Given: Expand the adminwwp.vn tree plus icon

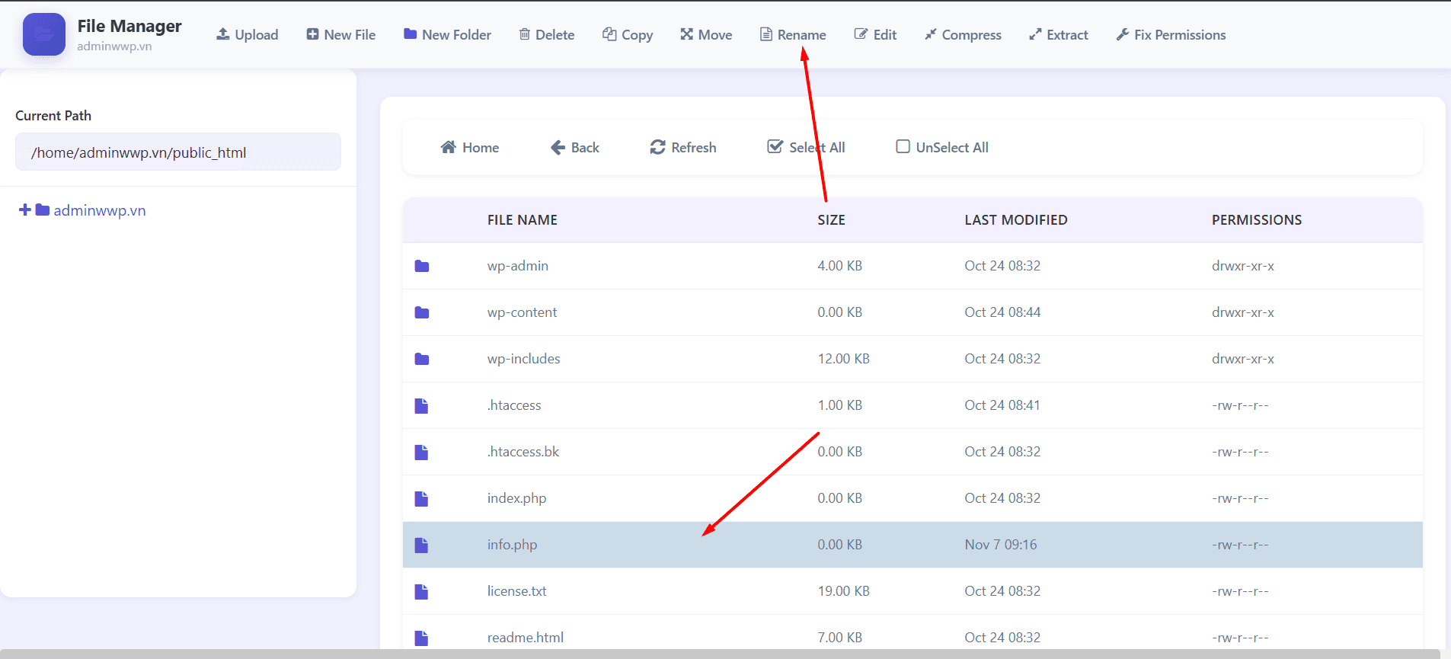Looking at the screenshot, I should click(x=25, y=210).
